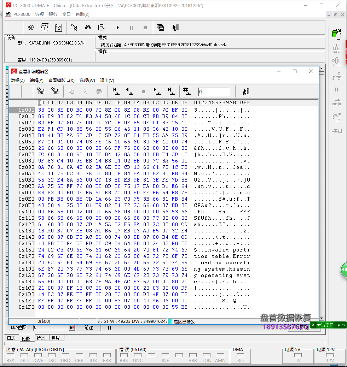Click the binoculars search icon
Image resolution: width=347 pixels, height=367 pixels.
pos(88,28)
